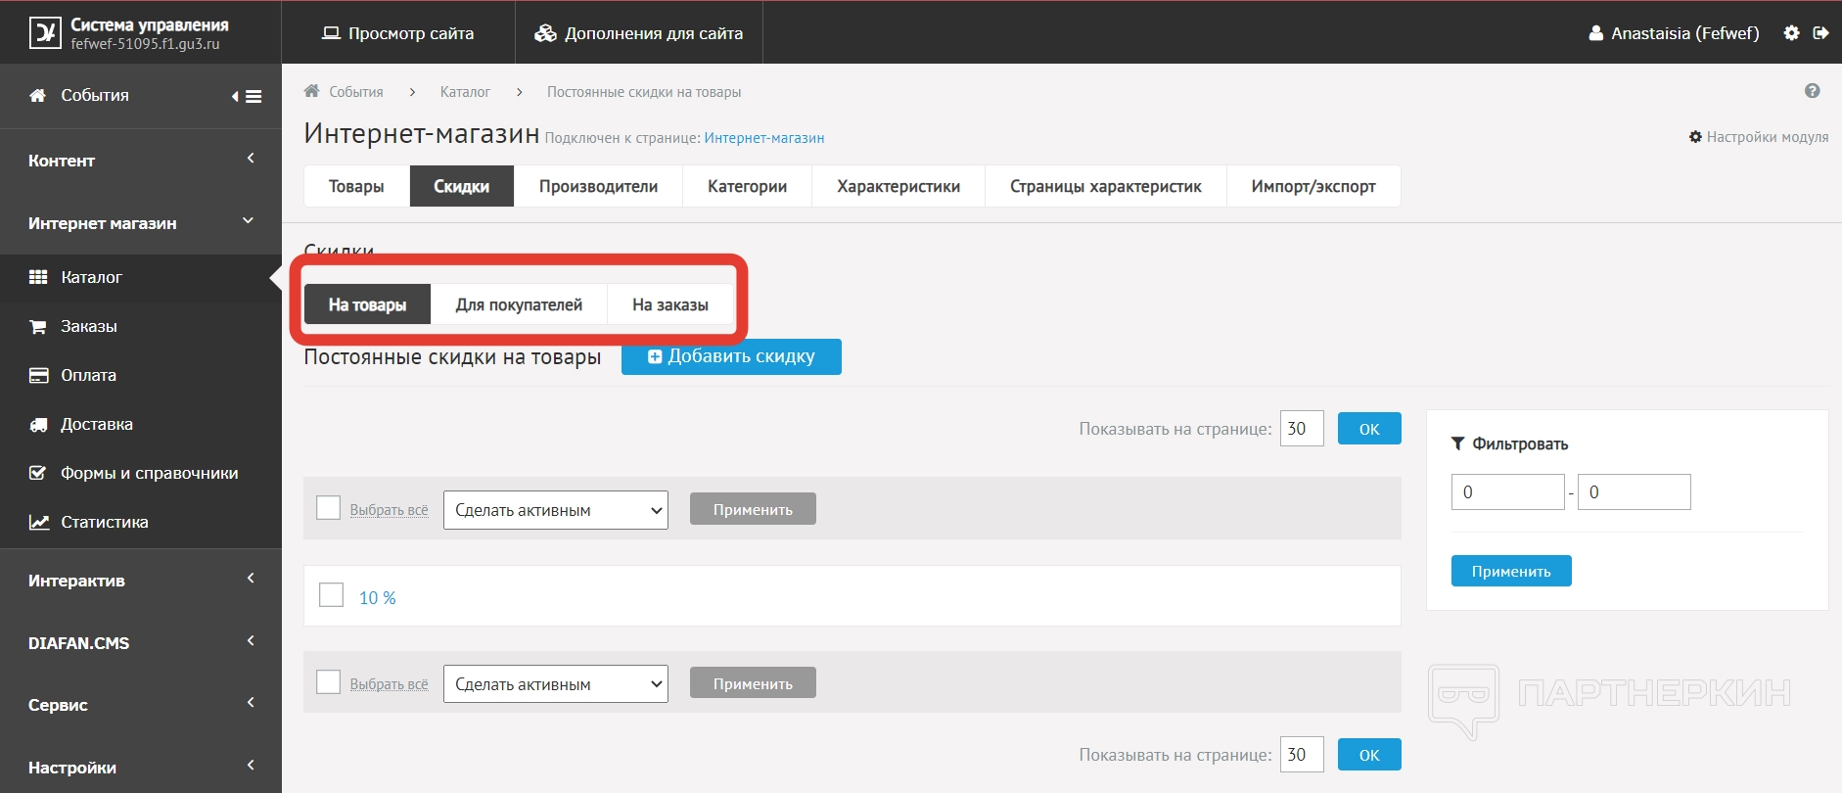Expand the 'Настройки' sidebar section
The width and height of the screenshot is (1842, 793).
click(x=140, y=768)
